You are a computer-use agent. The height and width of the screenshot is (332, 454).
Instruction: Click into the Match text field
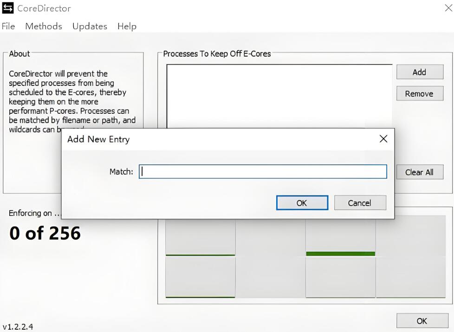tap(263, 171)
